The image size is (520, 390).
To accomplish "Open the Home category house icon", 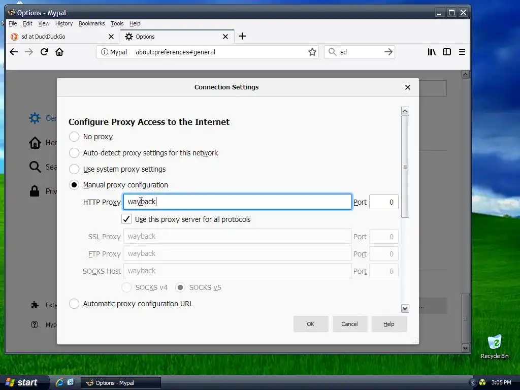I will click(35, 143).
